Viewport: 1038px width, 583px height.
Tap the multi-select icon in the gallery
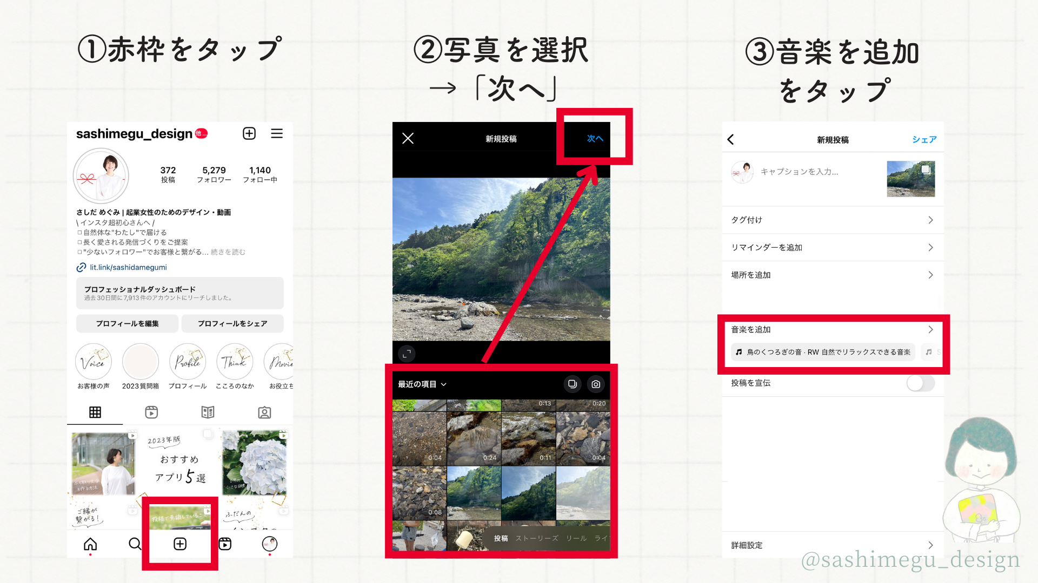(x=573, y=384)
